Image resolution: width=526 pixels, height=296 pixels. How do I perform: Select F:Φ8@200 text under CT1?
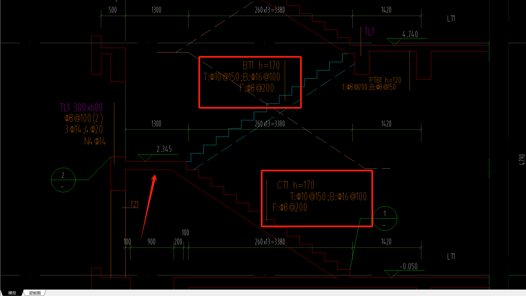pos(289,207)
